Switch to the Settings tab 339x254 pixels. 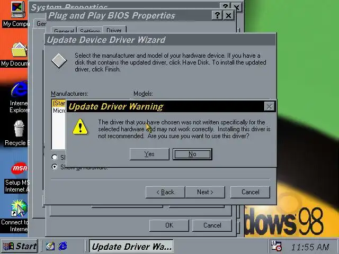point(90,31)
